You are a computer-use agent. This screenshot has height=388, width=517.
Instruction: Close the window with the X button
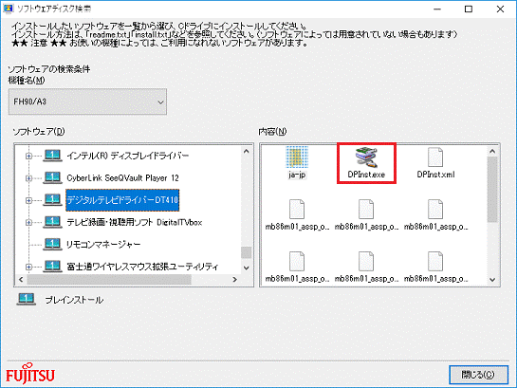pos(500,9)
